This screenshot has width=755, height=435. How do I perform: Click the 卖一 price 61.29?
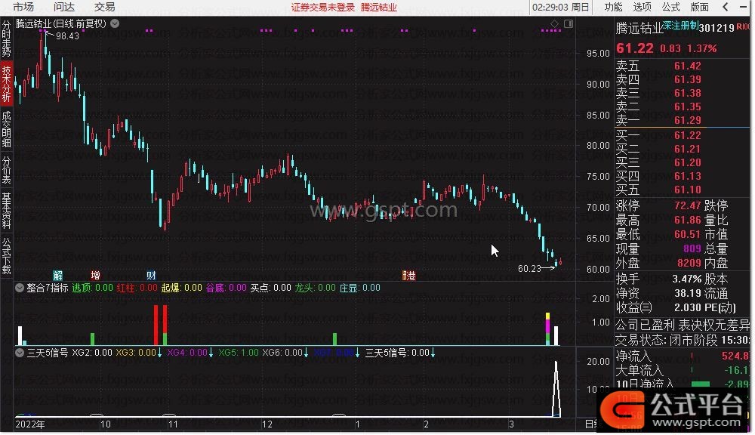pos(688,120)
